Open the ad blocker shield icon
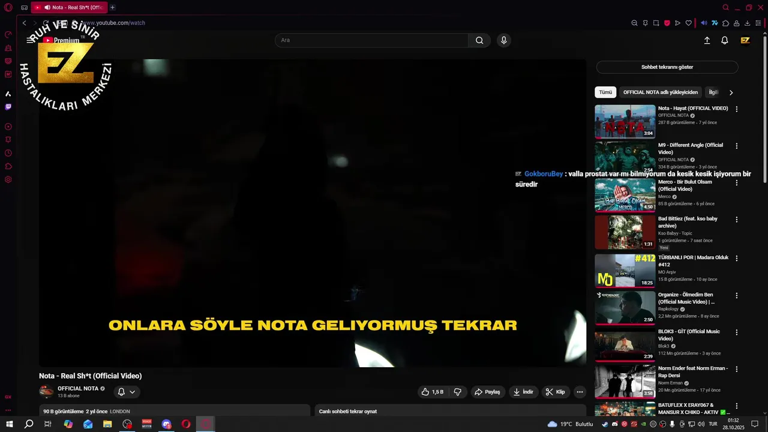Viewport: 768px width, 432px height. pyautogui.click(x=667, y=23)
